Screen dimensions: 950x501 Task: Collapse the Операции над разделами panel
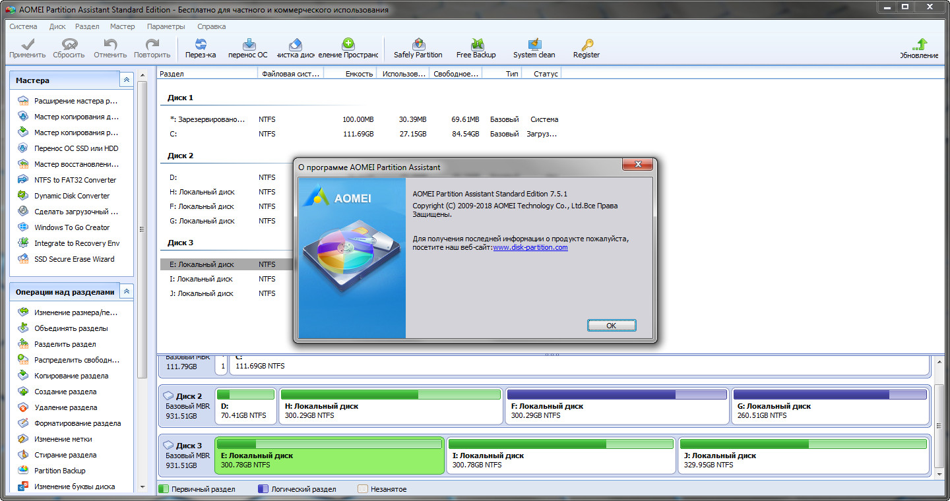tap(126, 291)
